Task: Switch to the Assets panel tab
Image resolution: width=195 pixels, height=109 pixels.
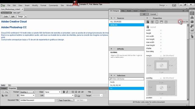Action: pyautogui.click(x=129, y=11)
